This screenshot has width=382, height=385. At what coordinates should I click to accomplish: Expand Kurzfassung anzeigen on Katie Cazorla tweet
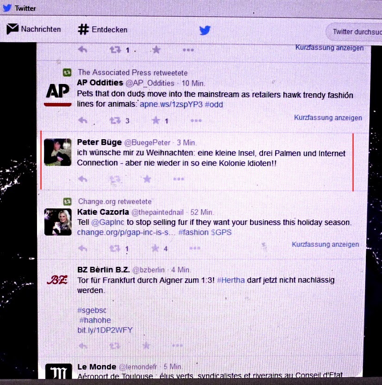pyautogui.click(x=326, y=244)
